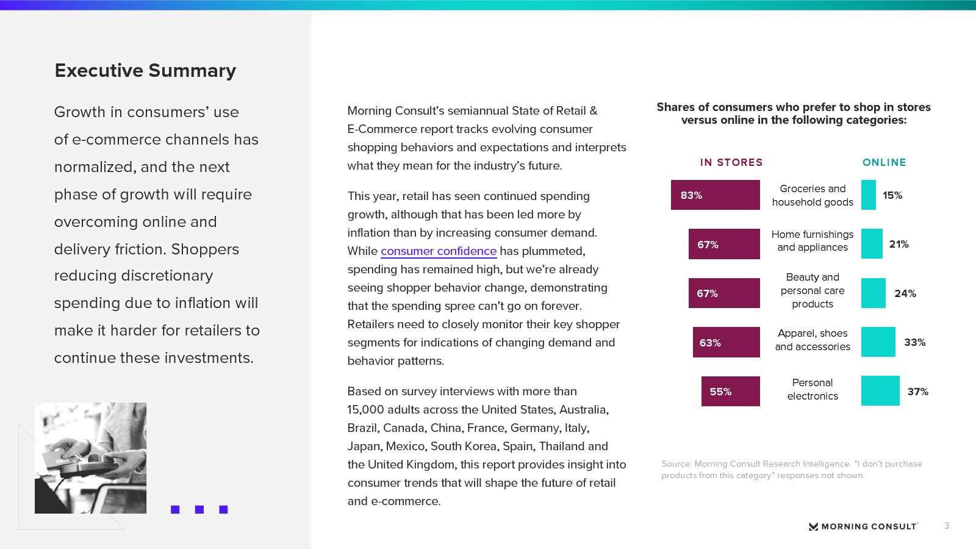Click the 24% beauty online bar
This screenshot has width=976, height=549.
873,293
